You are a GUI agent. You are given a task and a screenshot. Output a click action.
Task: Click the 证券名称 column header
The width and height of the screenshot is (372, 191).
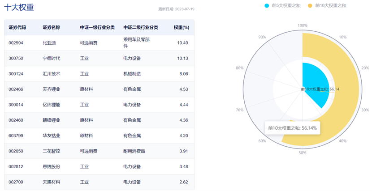[51, 27]
